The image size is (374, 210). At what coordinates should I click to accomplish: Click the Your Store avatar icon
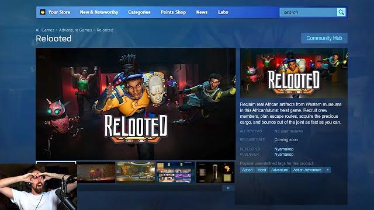43,12
